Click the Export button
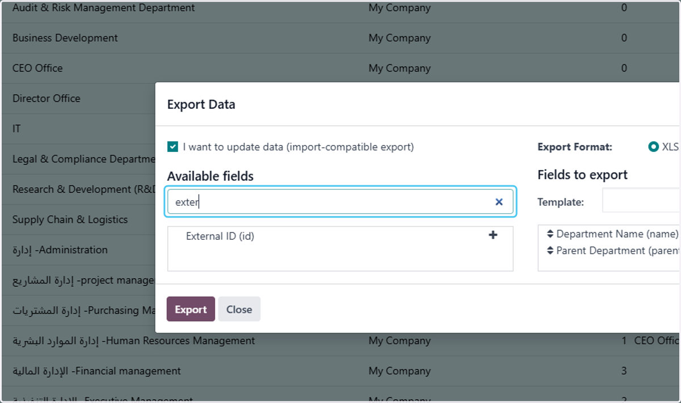Viewport: 681px width, 403px height. tap(191, 309)
